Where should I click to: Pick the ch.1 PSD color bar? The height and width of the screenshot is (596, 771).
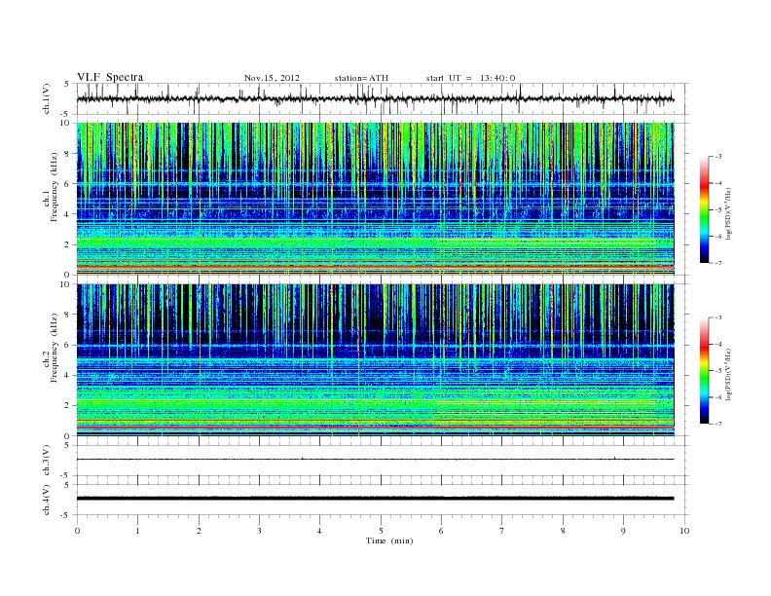coord(704,209)
